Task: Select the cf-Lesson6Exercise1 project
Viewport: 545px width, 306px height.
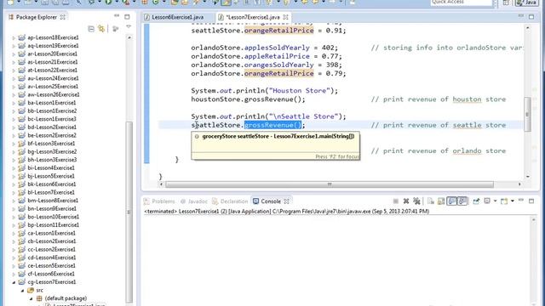Action: (x=51, y=274)
